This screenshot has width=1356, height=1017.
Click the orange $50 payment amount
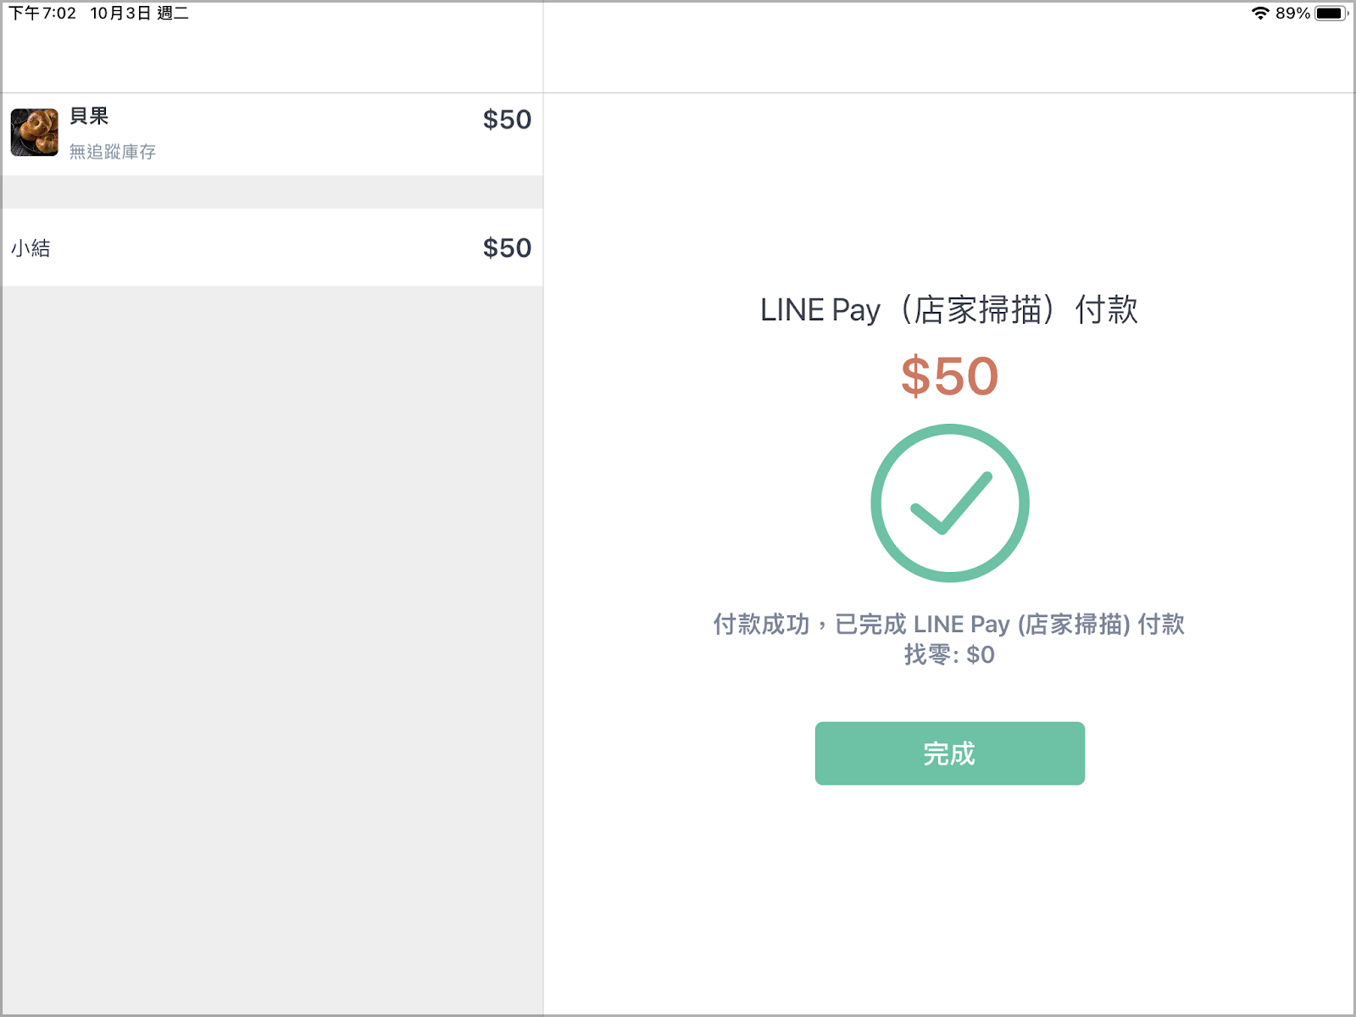[949, 376]
